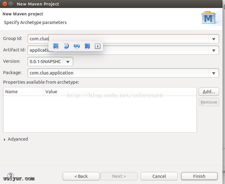The width and height of the screenshot is (225, 184).
Task: Click the Maven M wizard icon
Action: click(x=209, y=18)
